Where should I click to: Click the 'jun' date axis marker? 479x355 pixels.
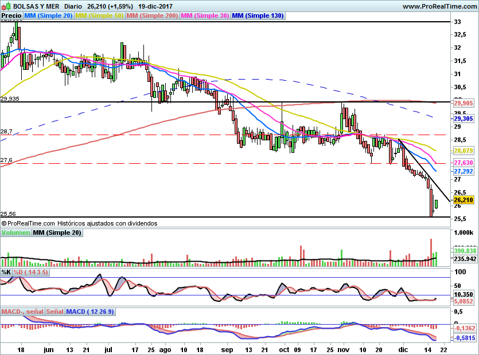(49, 350)
